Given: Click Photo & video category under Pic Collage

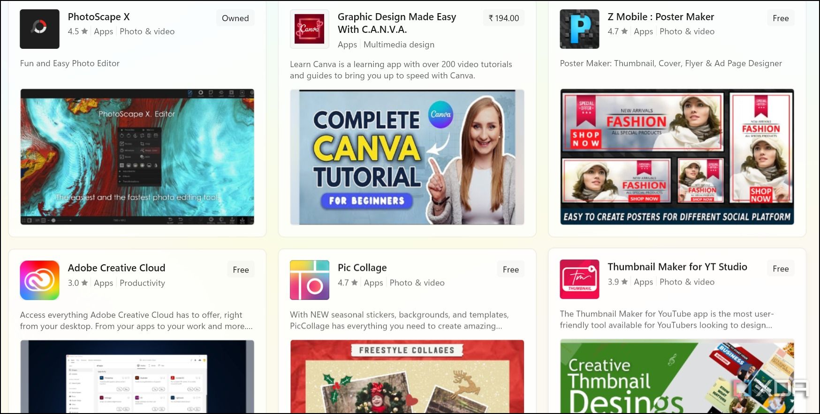Looking at the screenshot, I should point(417,283).
